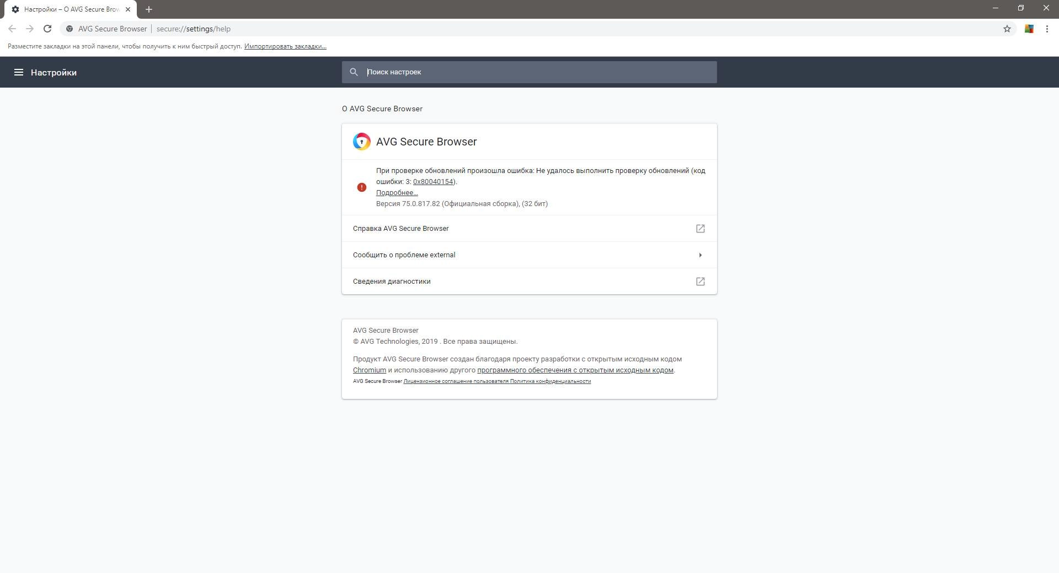The height and width of the screenshot is (573, 1059).
Task: Click the Настройки header title
Action: click(x=54, y=72)
